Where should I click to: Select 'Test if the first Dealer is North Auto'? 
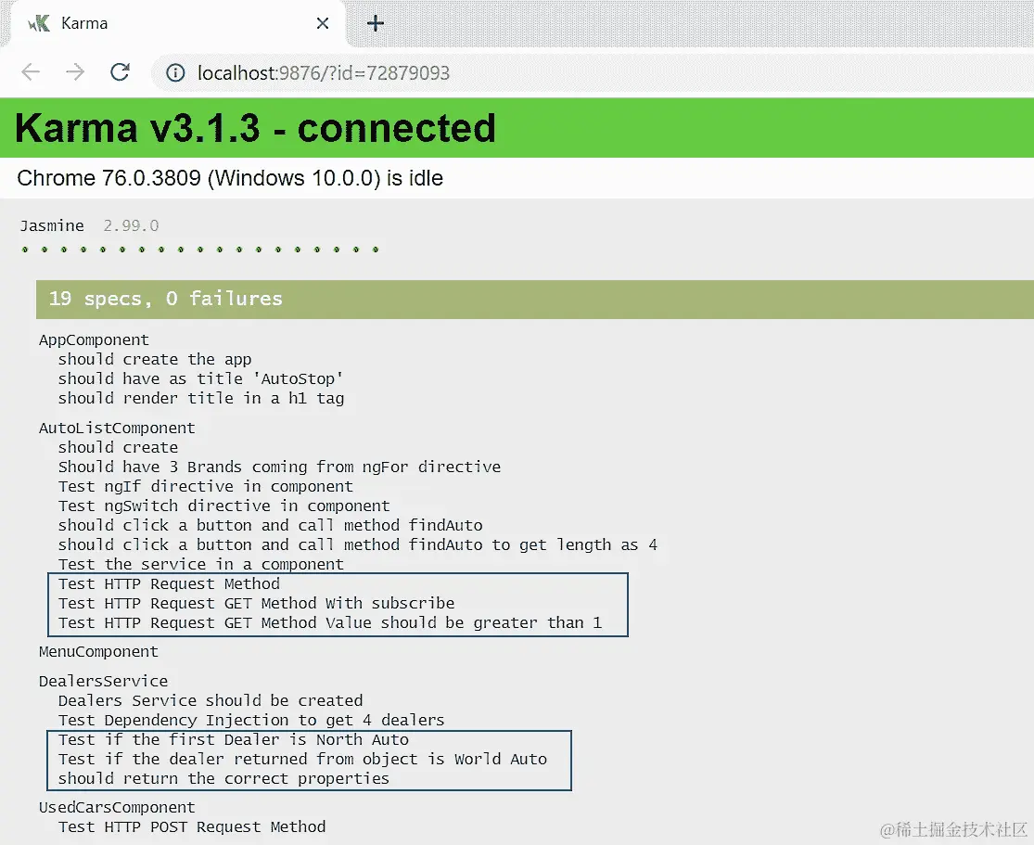click(234, 739)
